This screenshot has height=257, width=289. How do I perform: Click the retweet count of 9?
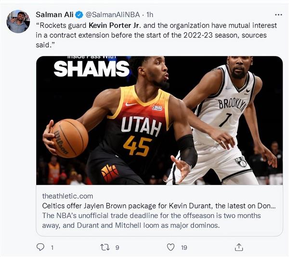(x=117, y=247)
